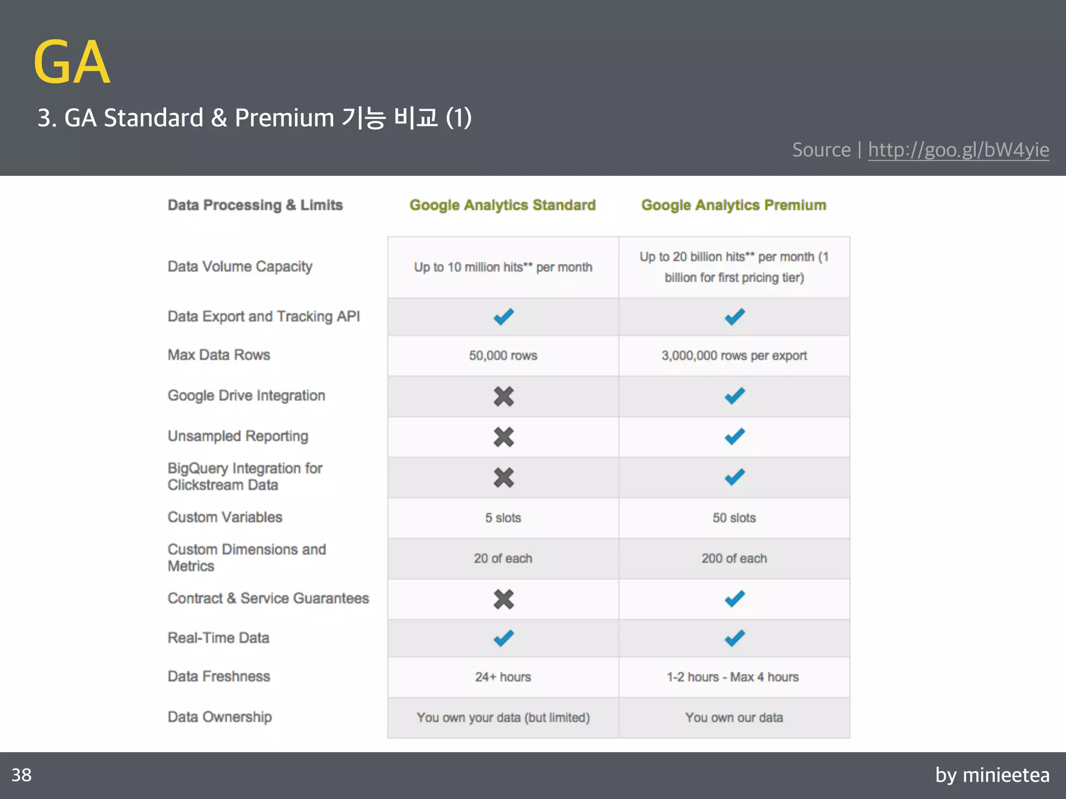Image resolution: width=1066 pixels, height=799 pixels.
Task: Click the Premium checkmark for Google Drive Integration
Action: coord(734,396)
